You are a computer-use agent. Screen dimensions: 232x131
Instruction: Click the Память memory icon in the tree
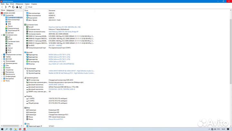[6, 44]
